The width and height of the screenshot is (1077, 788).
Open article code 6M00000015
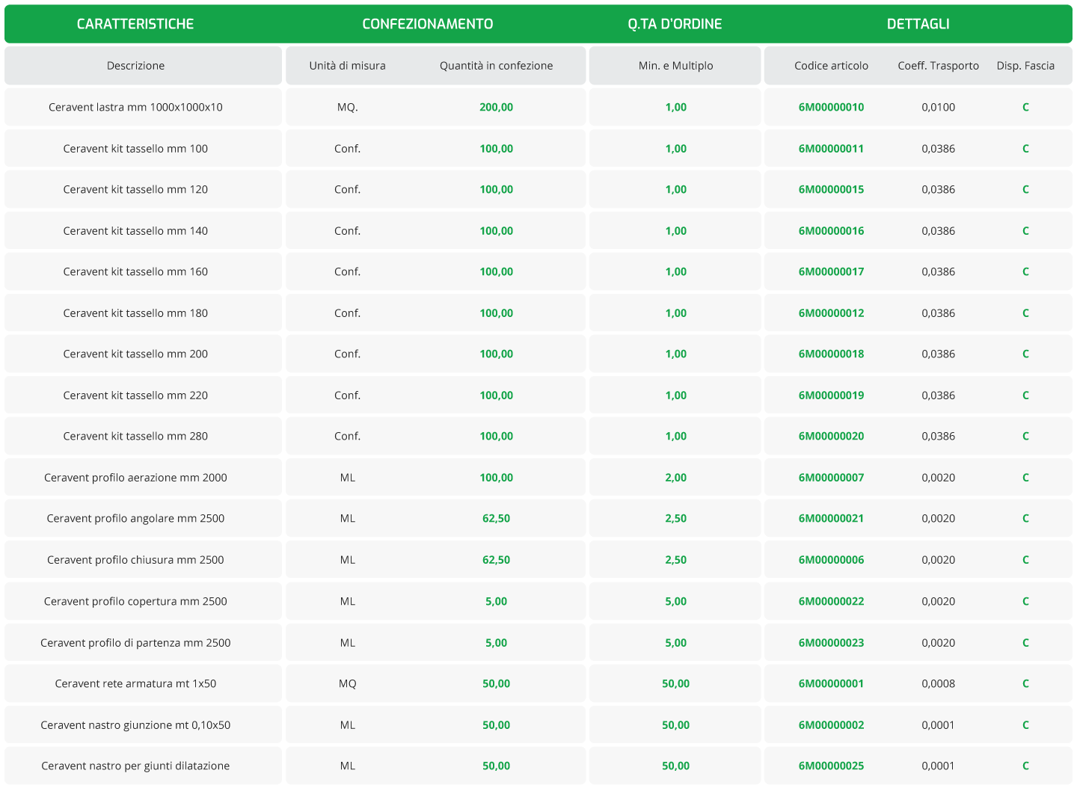[x=832, y=189]
